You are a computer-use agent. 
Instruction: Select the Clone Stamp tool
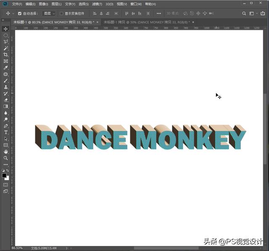pos(5,87)
